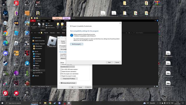Viewport: 186px width, 105px height.
Task: Select Network in the navigation pane
Action: pos(36,76)
